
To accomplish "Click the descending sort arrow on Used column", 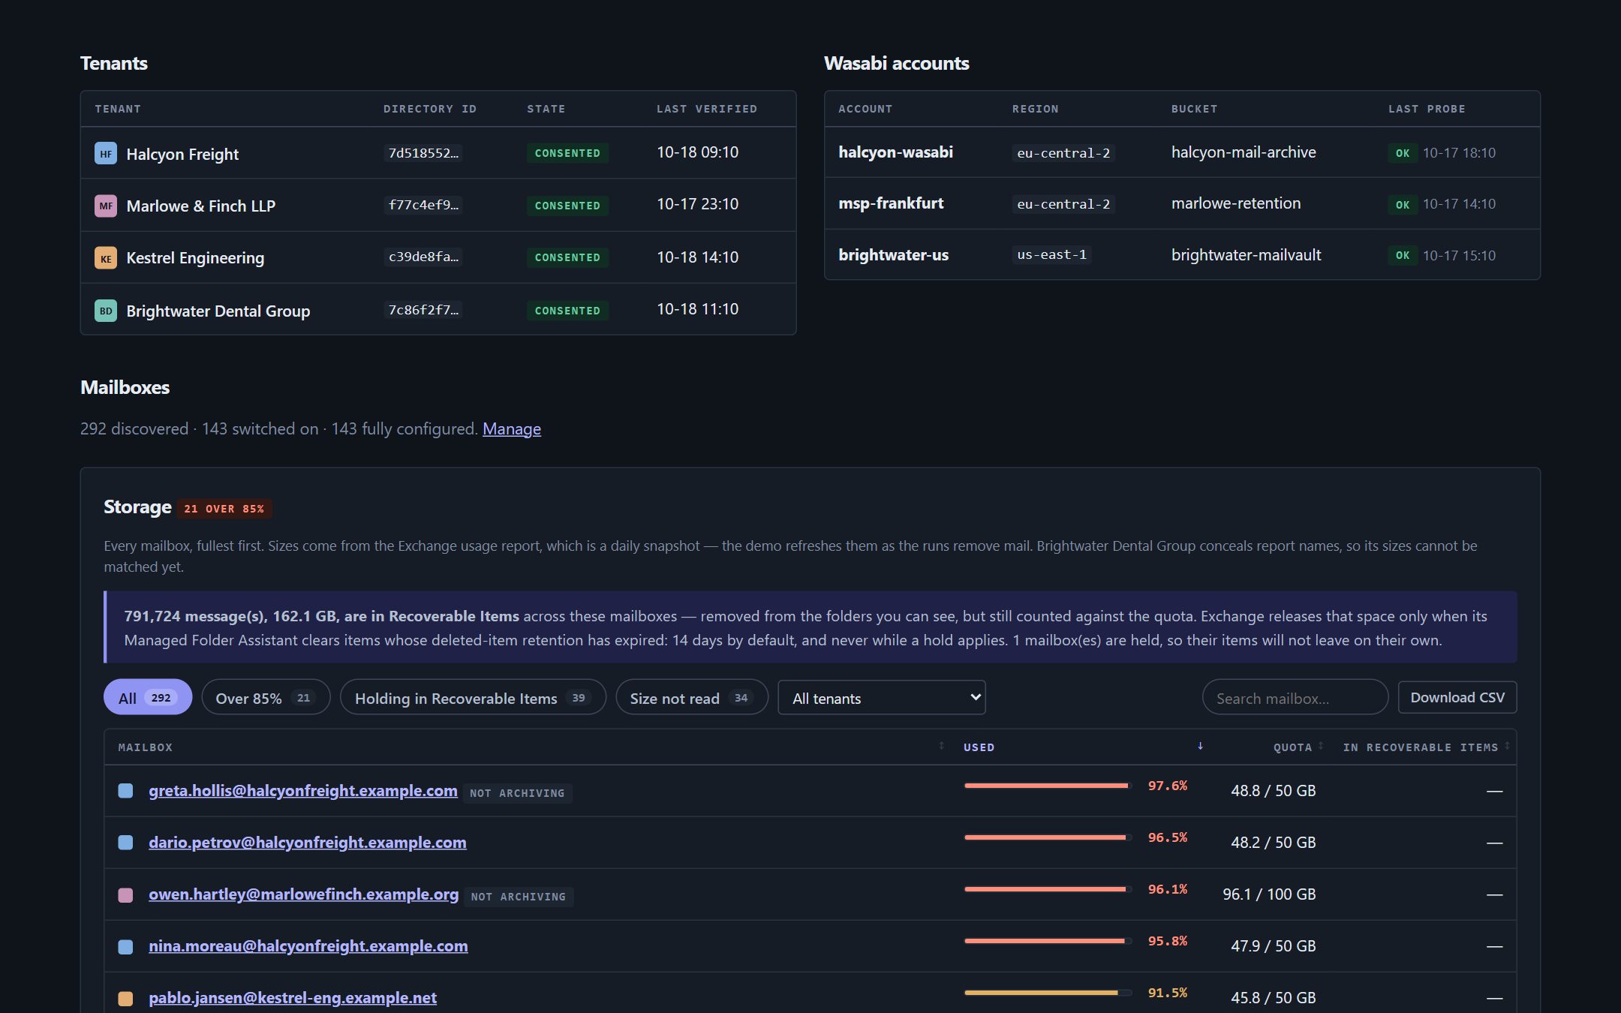I will pyautogui.click(x=1200, y=746).
